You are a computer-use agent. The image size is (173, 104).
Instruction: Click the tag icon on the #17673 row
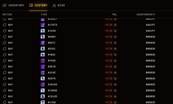tap(5, 25)
